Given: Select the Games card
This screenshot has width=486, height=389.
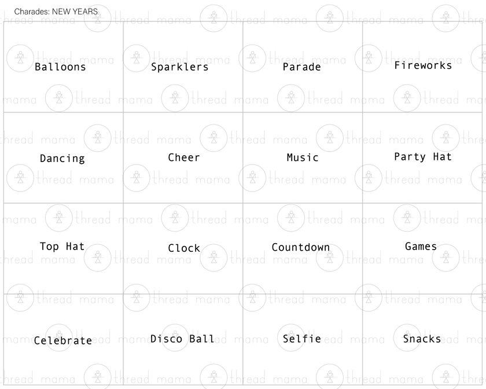Looking at the screenshot, I should (421, 247).
